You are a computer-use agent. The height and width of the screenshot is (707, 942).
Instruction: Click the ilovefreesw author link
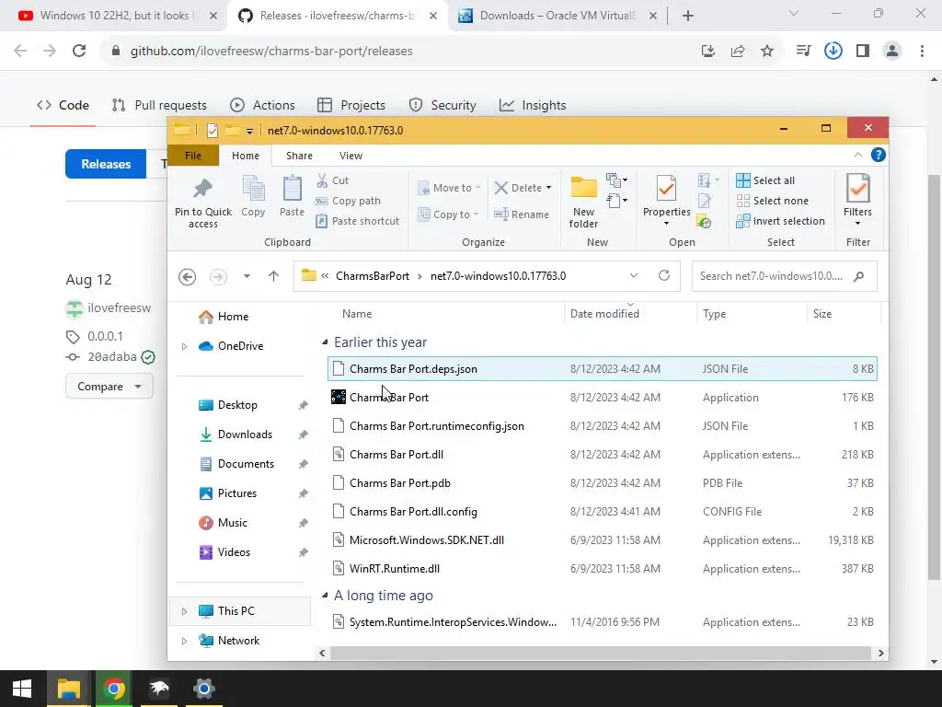click(x=119, y=307)
